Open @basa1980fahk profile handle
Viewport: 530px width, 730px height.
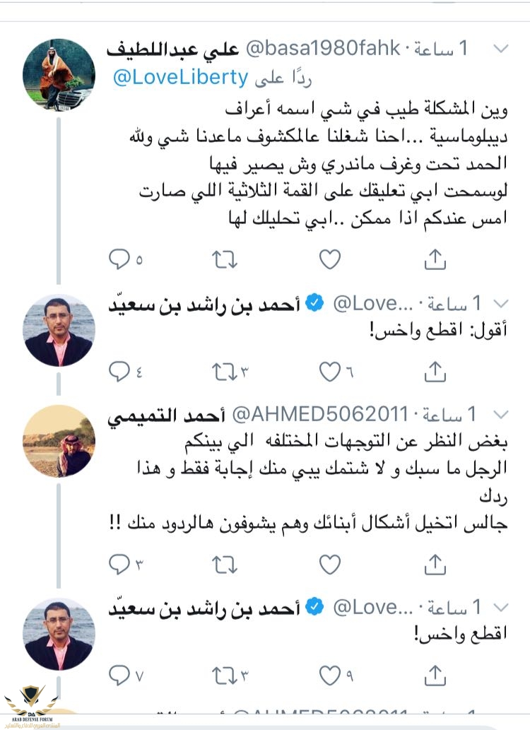point(322,48)
